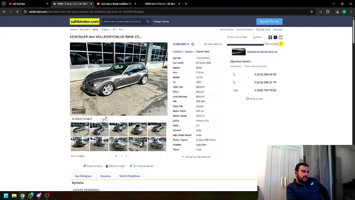355x200 pixels.
Task: Click Favori Satıcılarıma ekle
Action: 256,66
